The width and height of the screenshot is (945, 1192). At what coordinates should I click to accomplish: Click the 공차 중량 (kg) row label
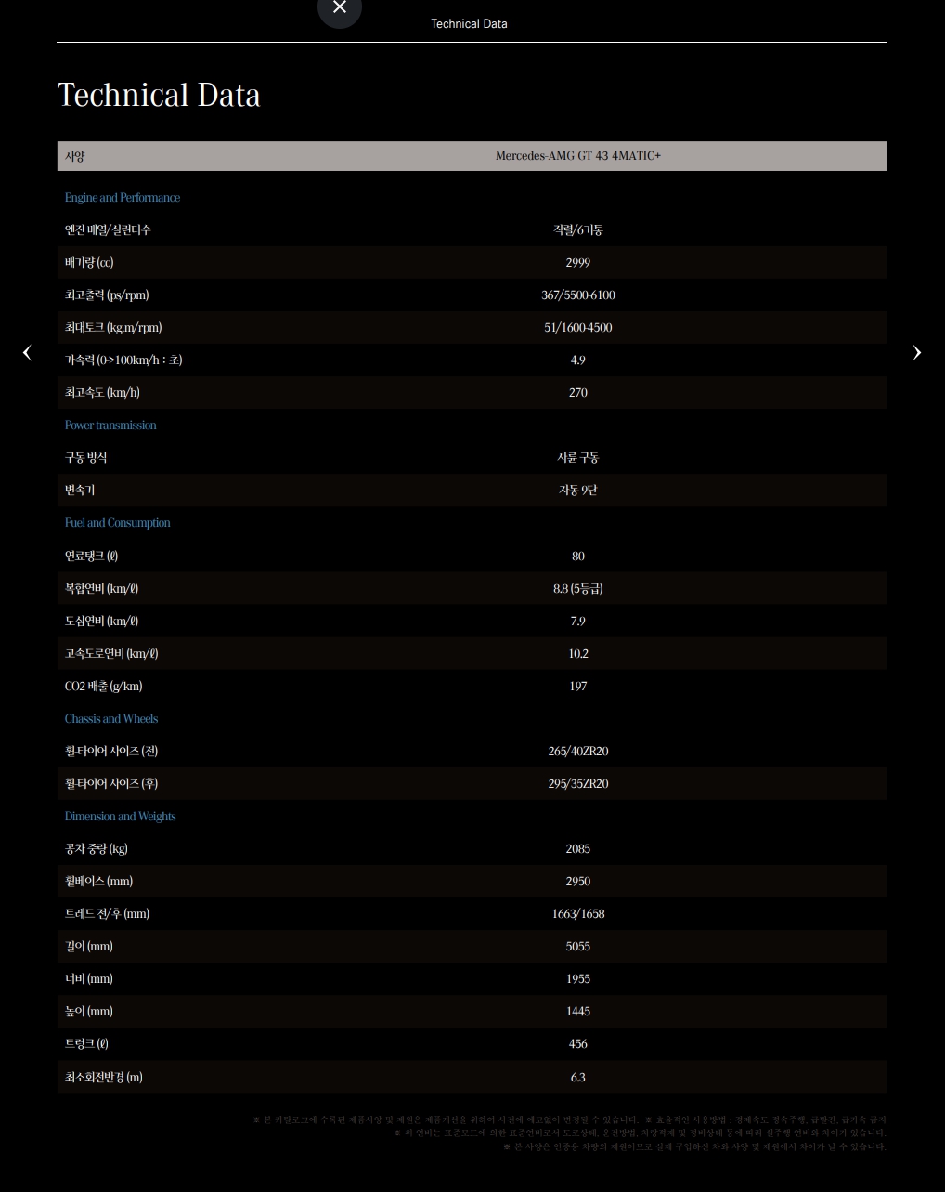(x=97, y=849)
